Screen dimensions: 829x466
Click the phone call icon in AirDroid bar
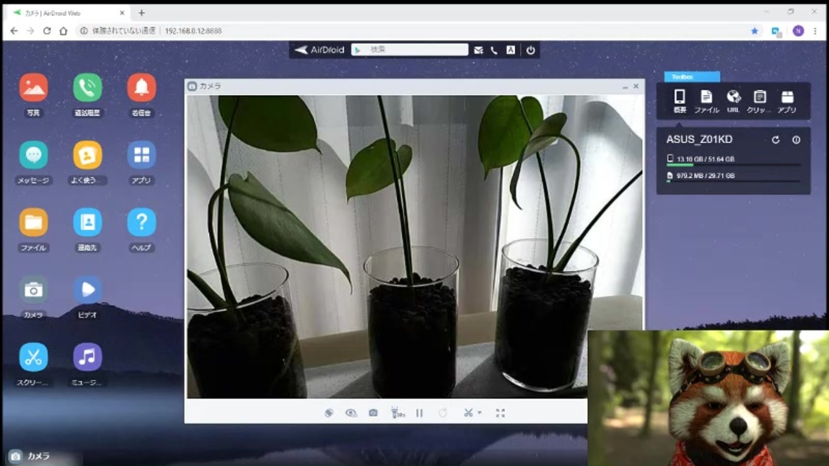click(494, 50)
